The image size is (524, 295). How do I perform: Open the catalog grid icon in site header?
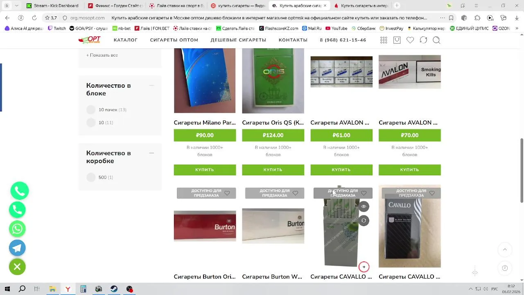pyautogui.click(x=384, y=40)
